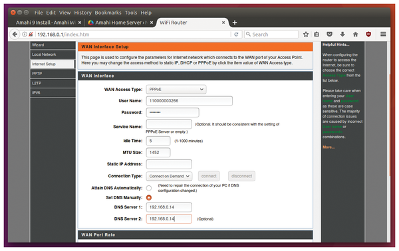Open PPTP in the sidebar
Viewport: 399px width, 251px height.
pos(53,74)
